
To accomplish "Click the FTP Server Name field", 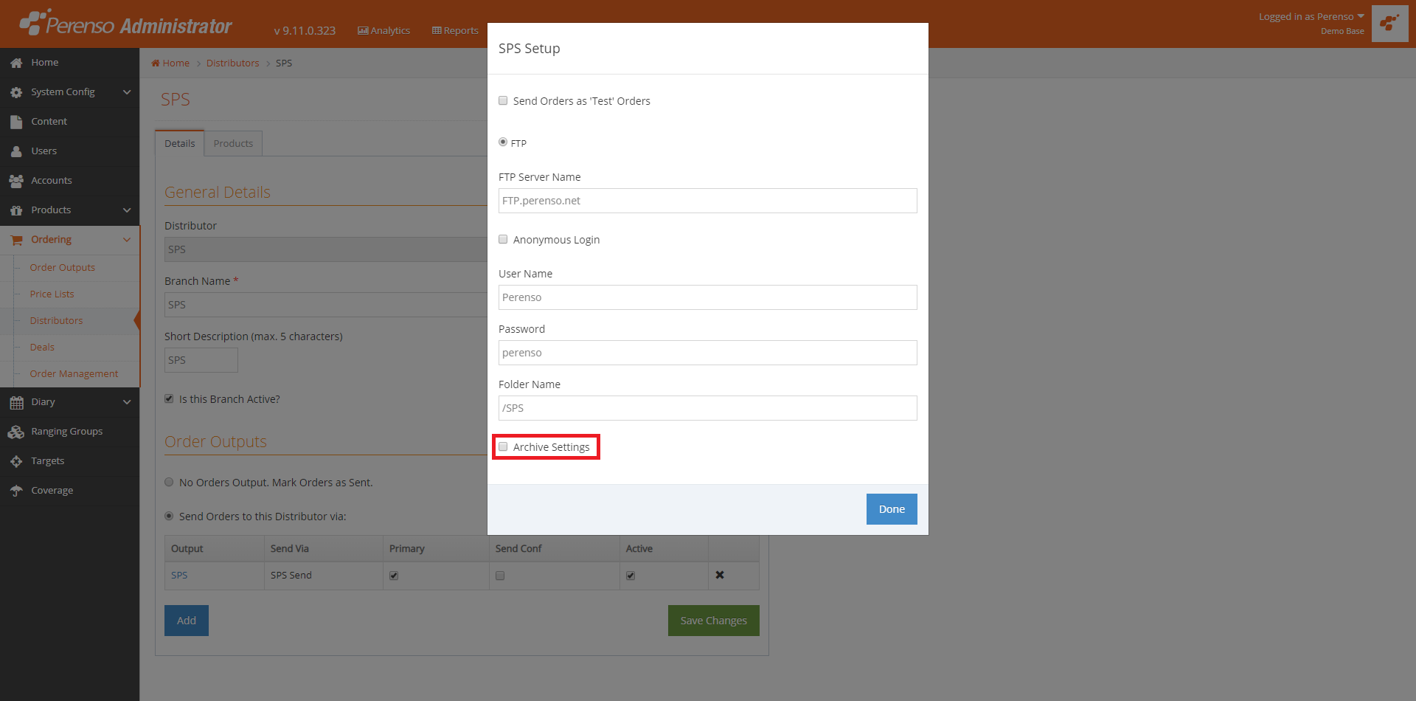I will coord(708,201).
